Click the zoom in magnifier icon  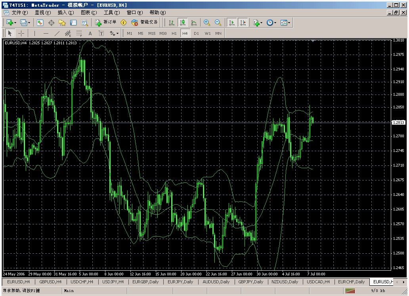coord(206,23)
